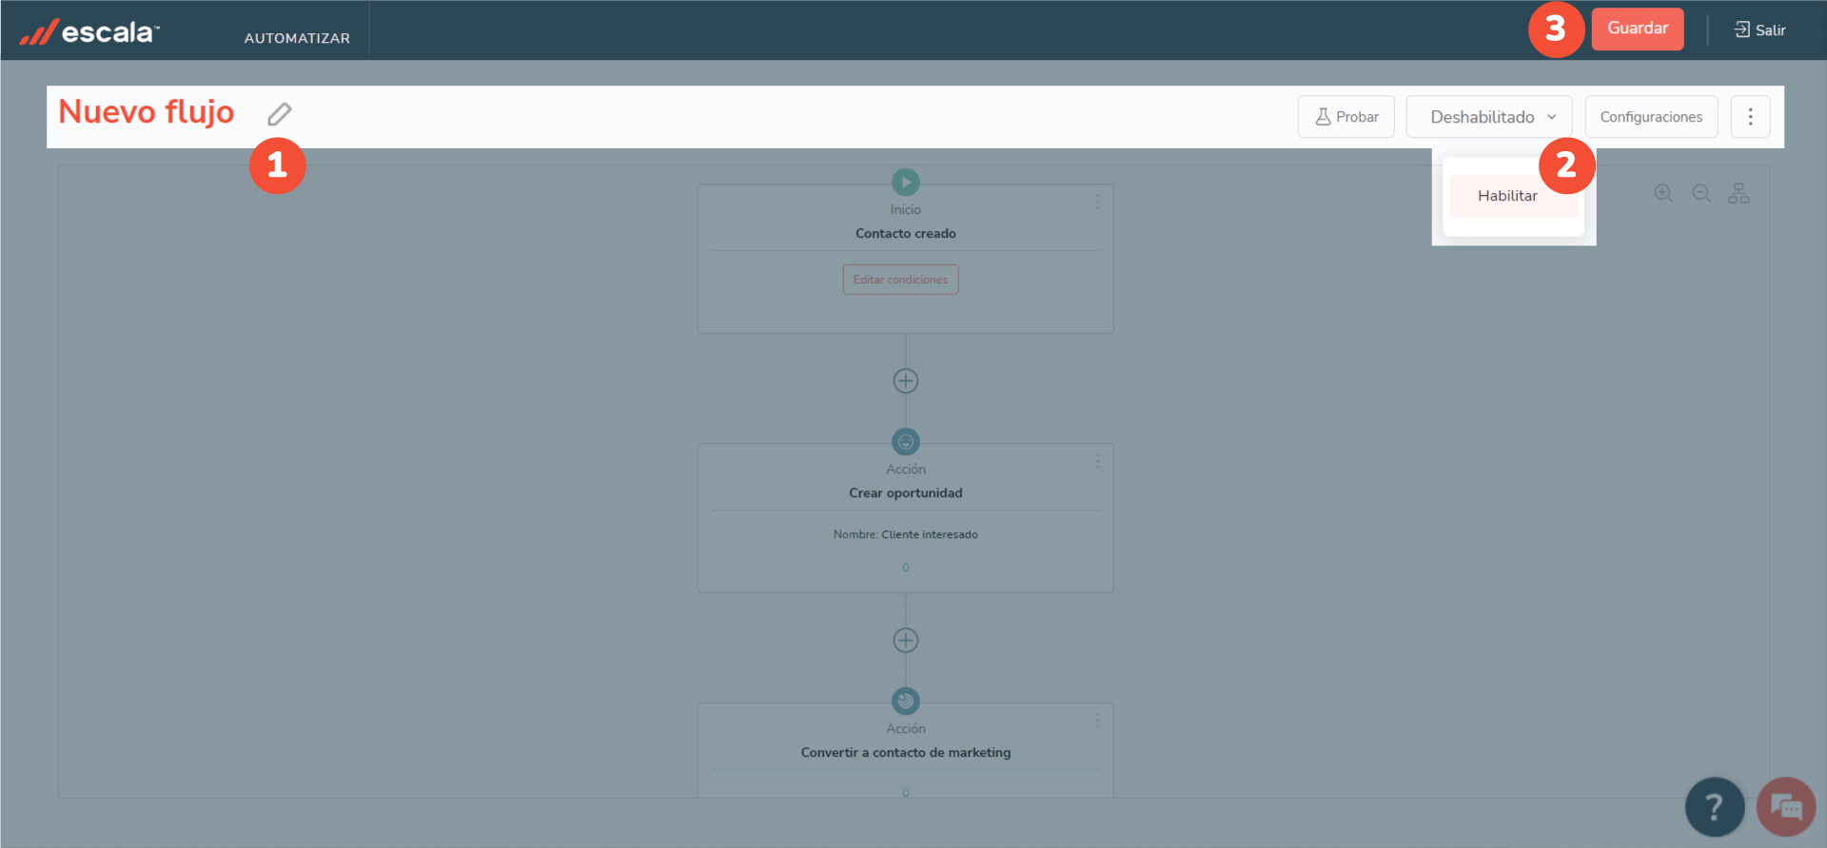1827x848 pixels.
Task: Click Editar condiciones button
Action: click(900, 279)
